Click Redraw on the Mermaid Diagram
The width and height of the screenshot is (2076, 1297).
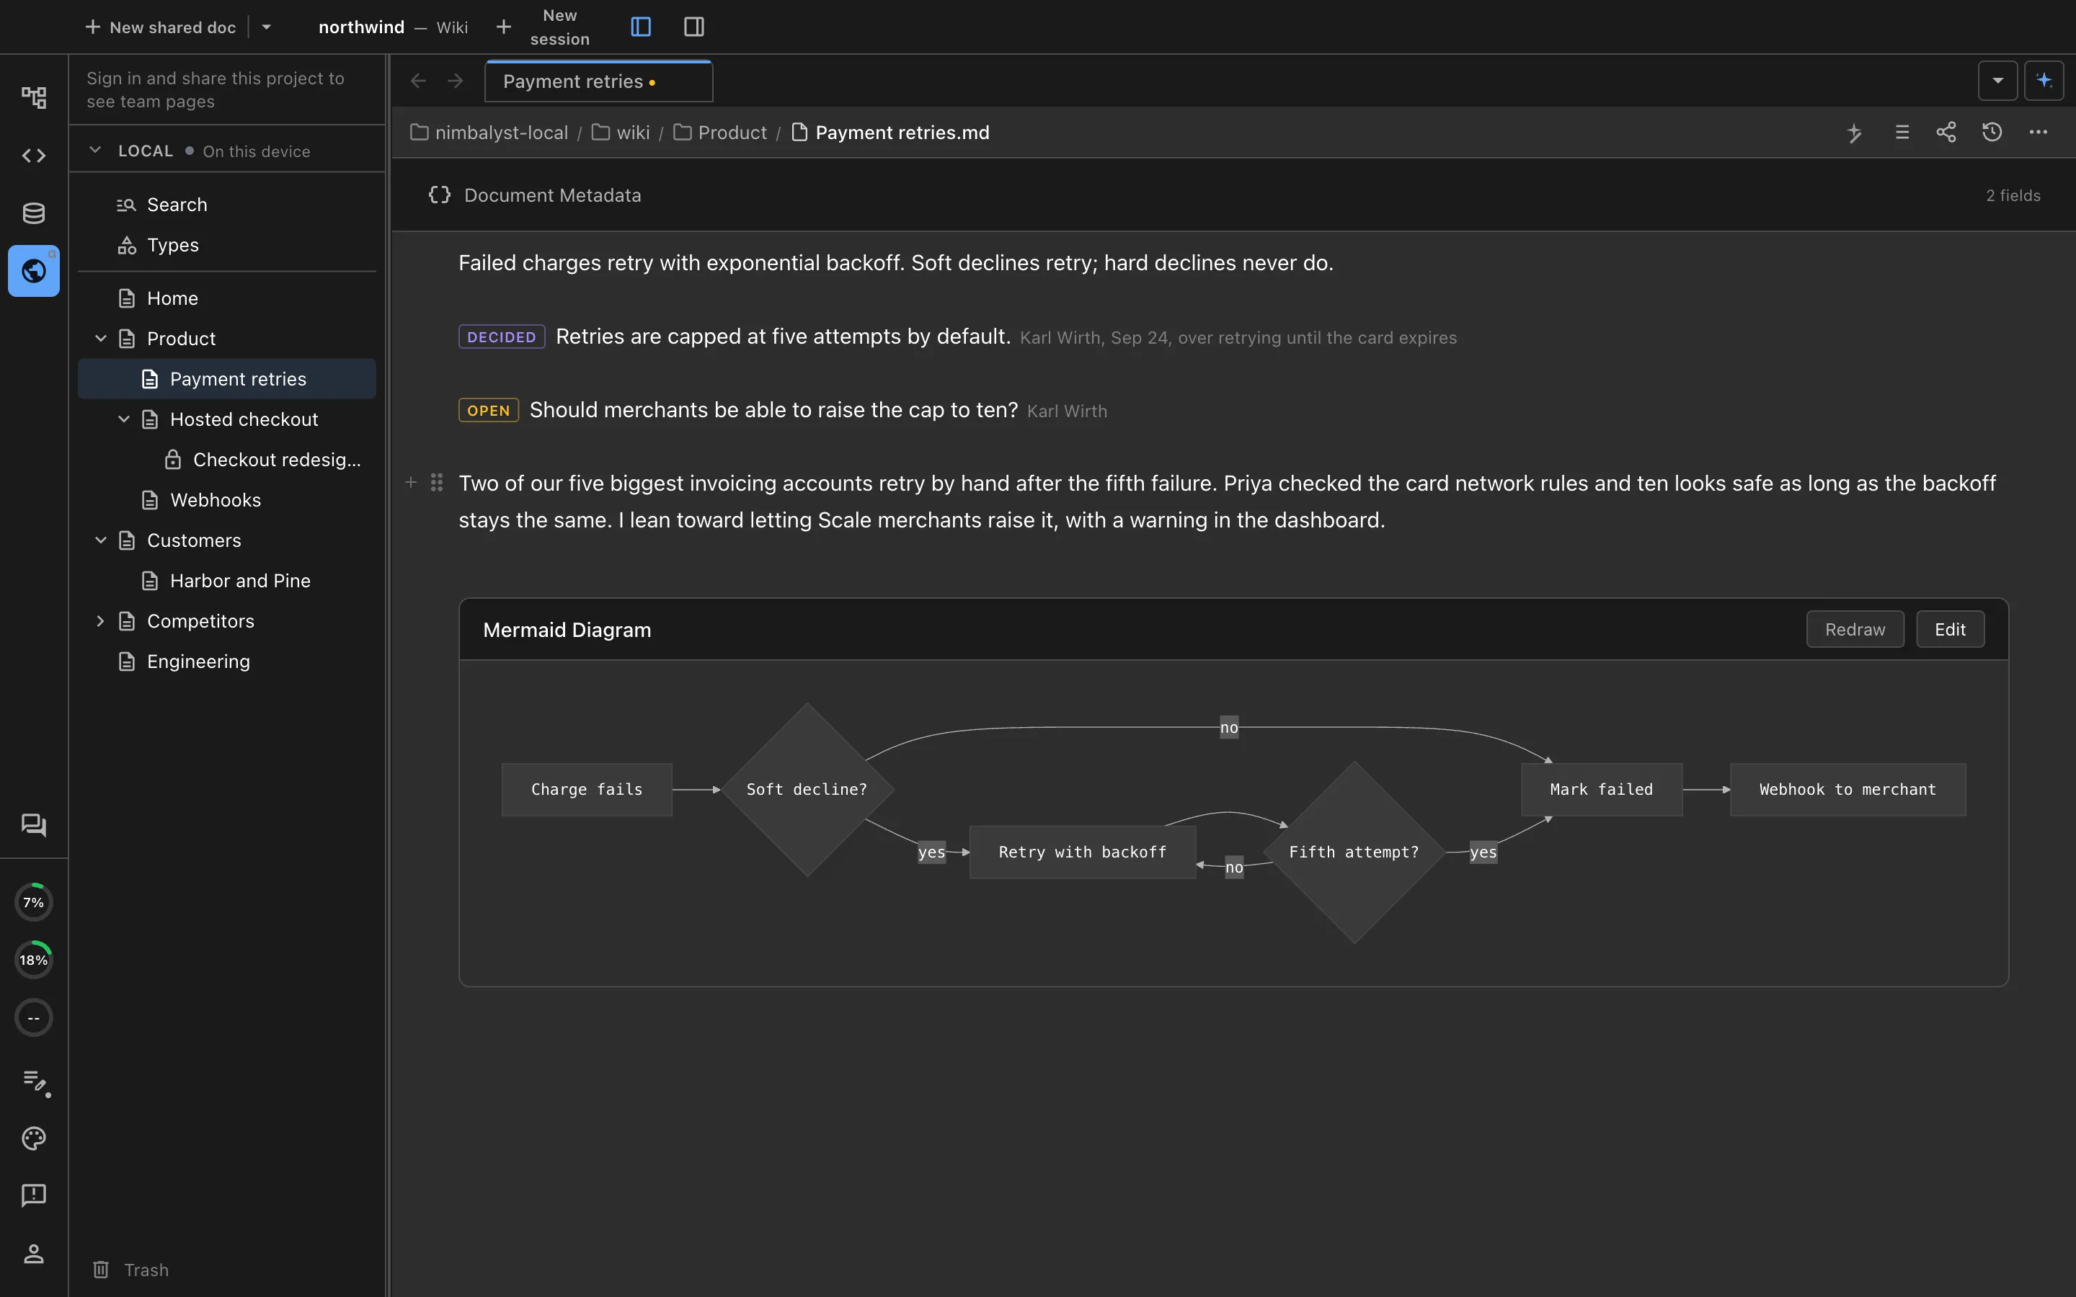click(x=1855, y=629)
